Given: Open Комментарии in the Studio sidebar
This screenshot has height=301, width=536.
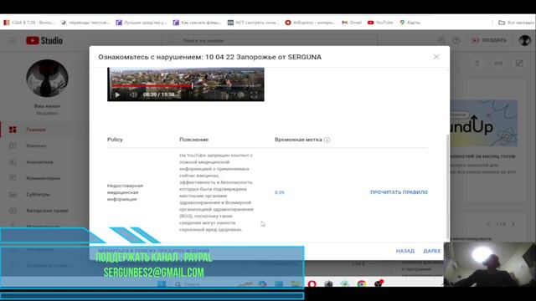Looking at the screenshot, I should click(x=43, y=178).
